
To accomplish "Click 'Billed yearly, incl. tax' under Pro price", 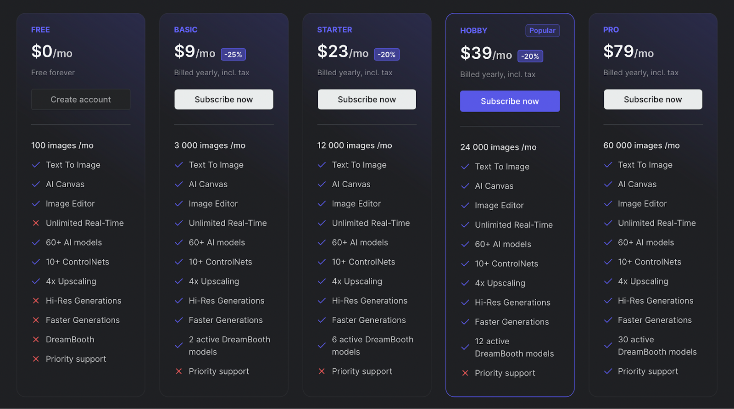I will (641, 73).
